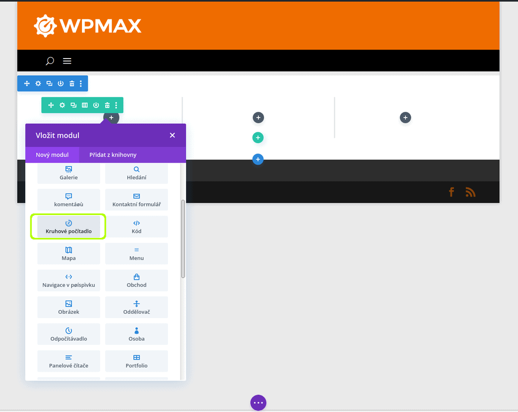Screen dimensions: 518x412
Task: Click the WPMAX logo
Action: point(88,26)
